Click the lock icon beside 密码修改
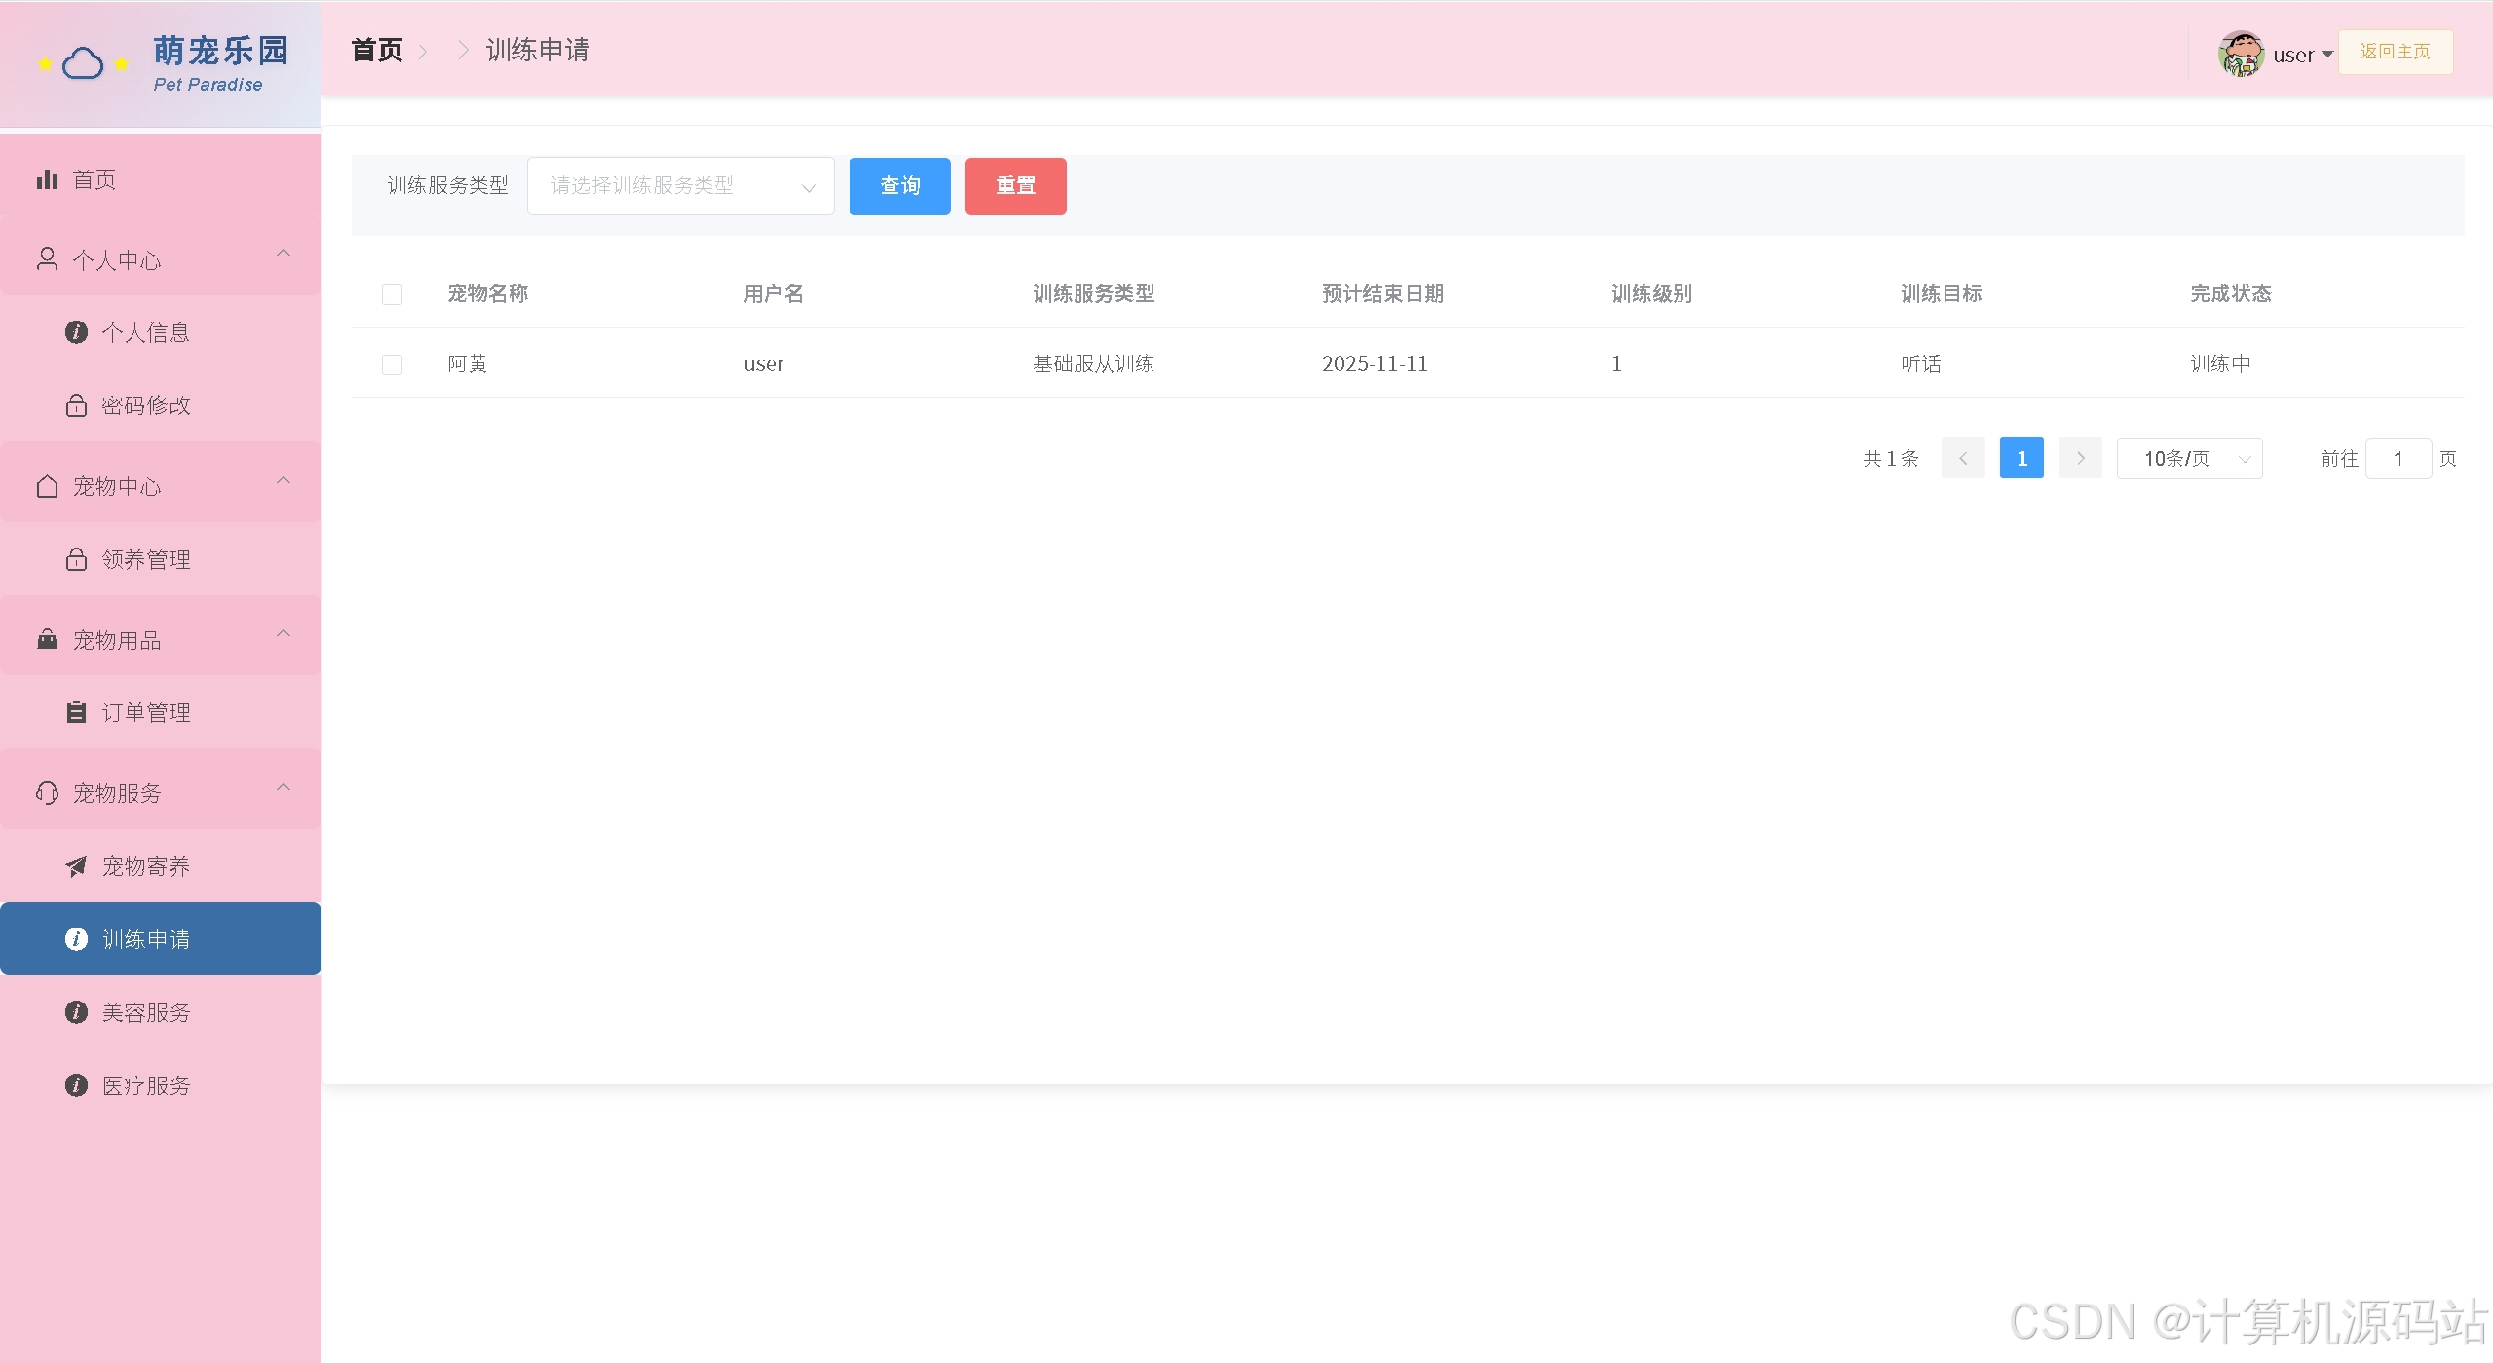 click(76, 404)
